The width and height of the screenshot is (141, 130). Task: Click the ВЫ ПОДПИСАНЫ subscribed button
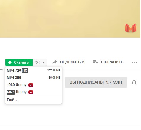pos(96,82)
